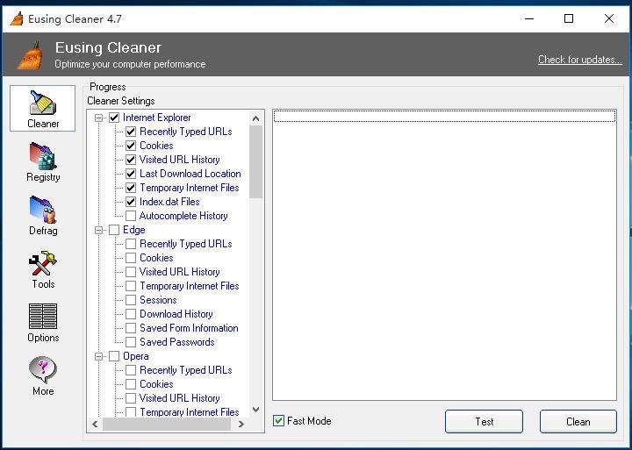Select the Download History label

176,314
